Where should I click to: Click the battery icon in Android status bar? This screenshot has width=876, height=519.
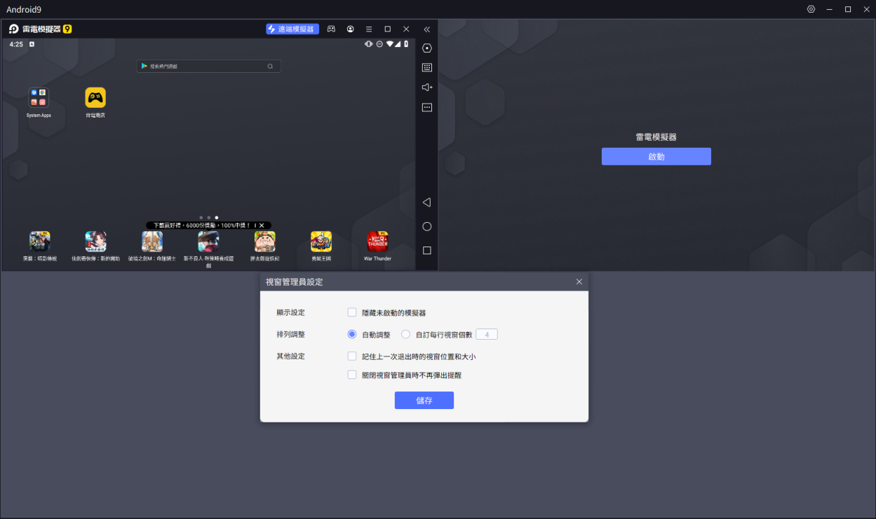(x=406, y=44)
